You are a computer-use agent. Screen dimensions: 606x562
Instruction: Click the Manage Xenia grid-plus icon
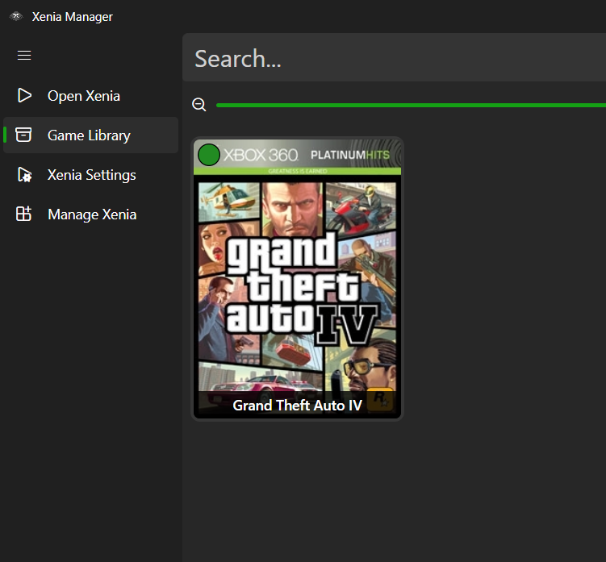coord(23,214)
